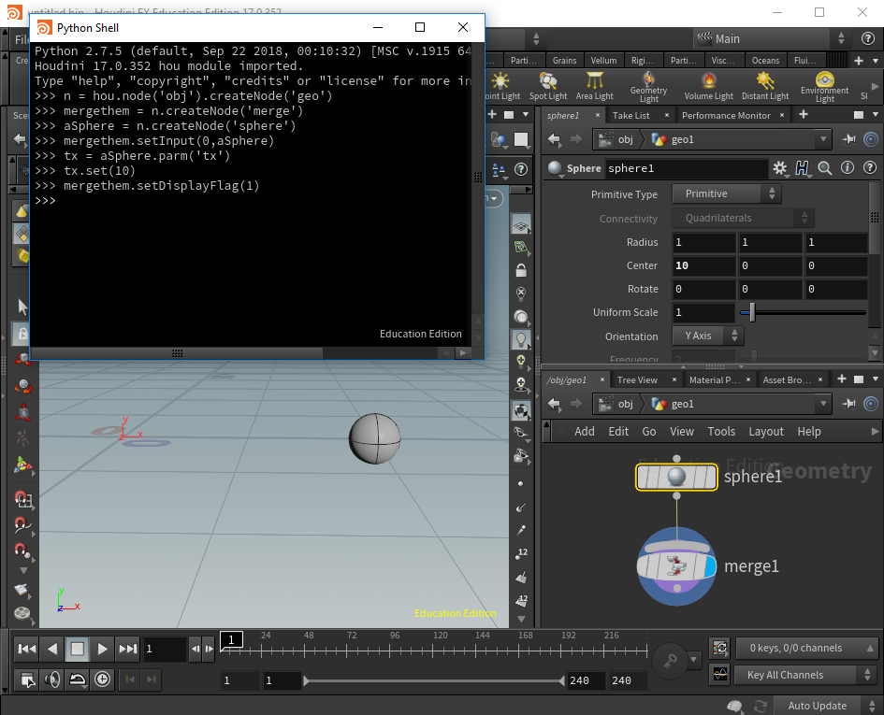
Task: Click the Spot Light shelf tool
Action: 548,85
